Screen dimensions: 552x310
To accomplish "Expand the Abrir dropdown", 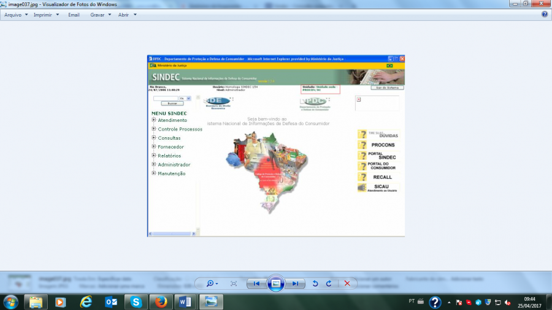I will (127, 14).
